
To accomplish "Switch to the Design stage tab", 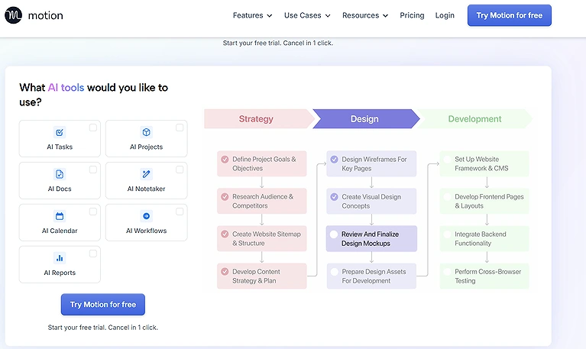I will pyautogui.click(x=366, y=119).
